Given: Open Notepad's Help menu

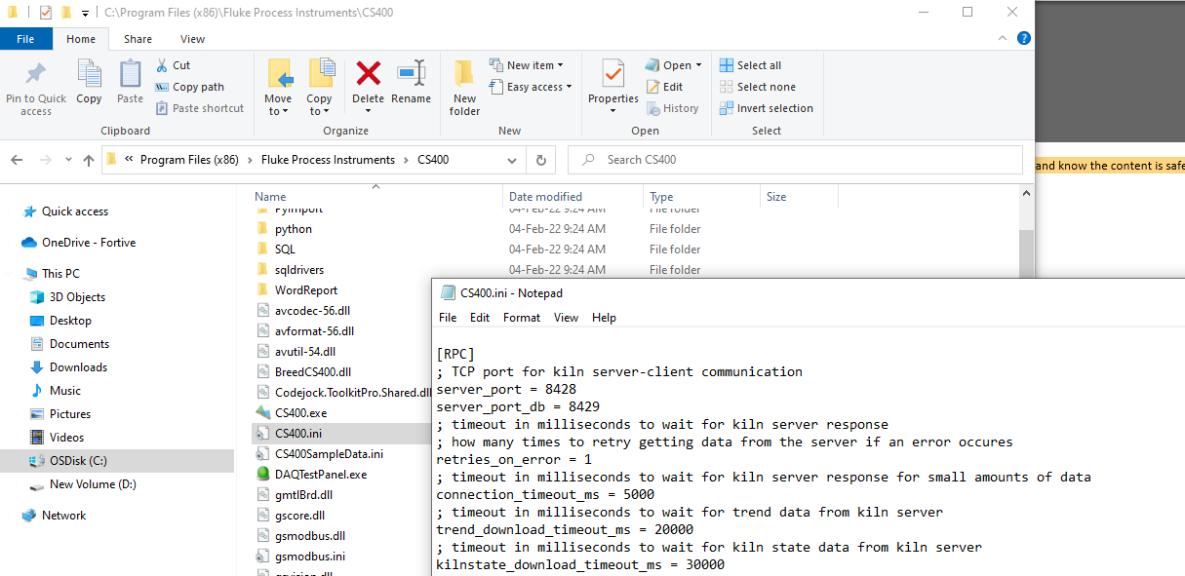Looking at the screenshot, I should [x=604, y=318].
